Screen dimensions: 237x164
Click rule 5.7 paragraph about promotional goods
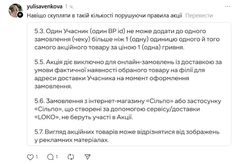click(127, 135)
